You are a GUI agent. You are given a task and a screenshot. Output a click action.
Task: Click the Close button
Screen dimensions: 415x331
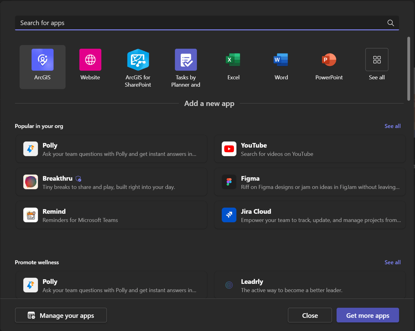[x=310, y=315]
